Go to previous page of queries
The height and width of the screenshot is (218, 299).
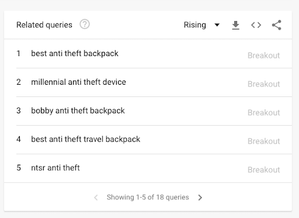[96, 198]
